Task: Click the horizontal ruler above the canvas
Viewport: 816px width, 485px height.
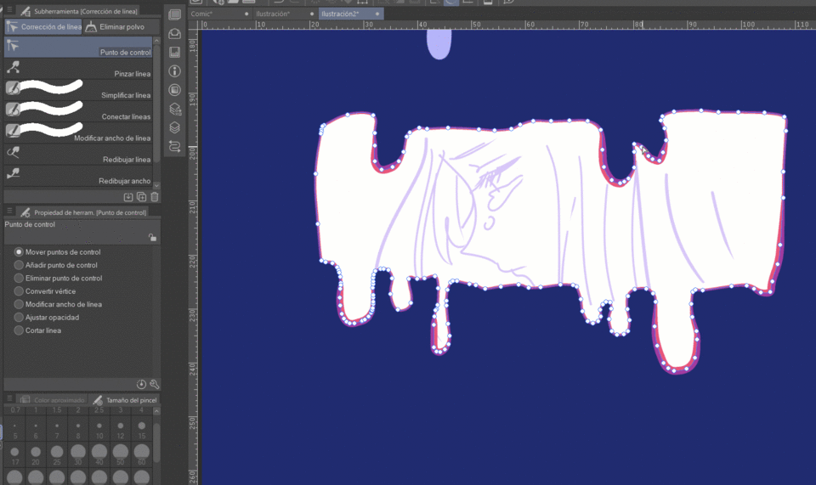Action: point(507,25)
